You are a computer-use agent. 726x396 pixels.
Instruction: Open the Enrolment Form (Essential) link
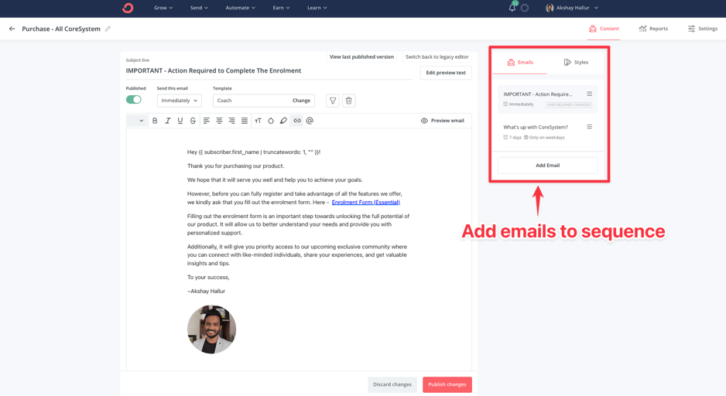click(x=366, y=202)
